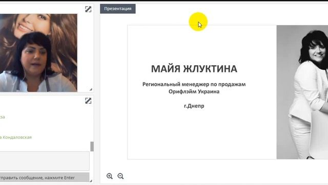The width and height of the screenshot is (328, 185).
Task: Click the presenter webcam video
Action: [x=38, y=53]
